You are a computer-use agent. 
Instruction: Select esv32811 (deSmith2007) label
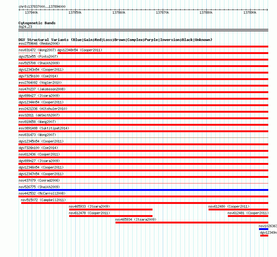(x=39, y=115)
